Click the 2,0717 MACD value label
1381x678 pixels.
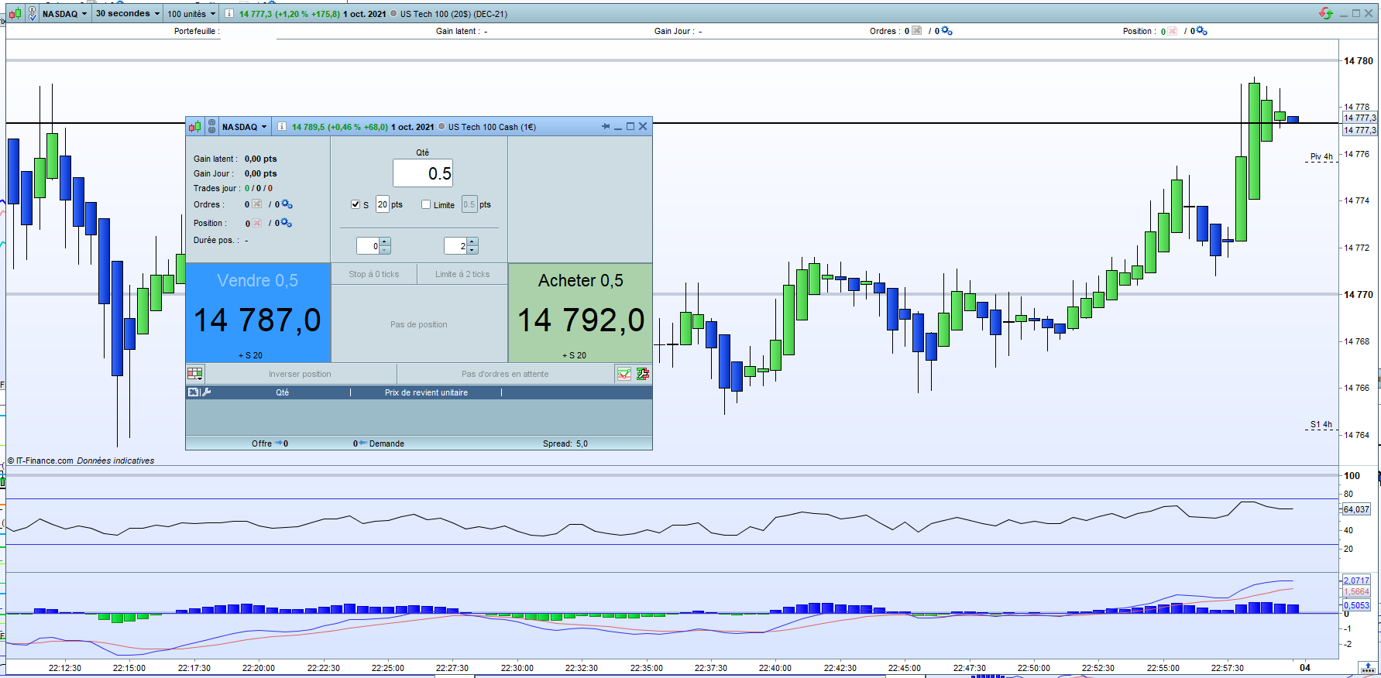coord(1356,580)
